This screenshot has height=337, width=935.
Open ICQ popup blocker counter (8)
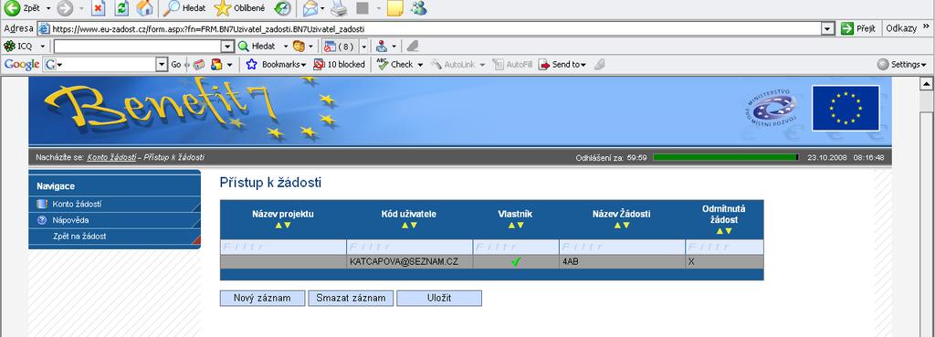tap(339, 46)
